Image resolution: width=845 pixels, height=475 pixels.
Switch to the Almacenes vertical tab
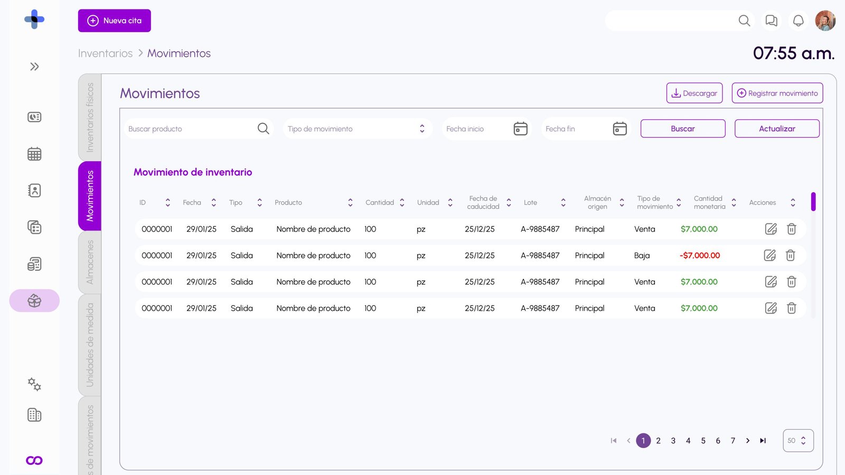click(x=90, y=262)
